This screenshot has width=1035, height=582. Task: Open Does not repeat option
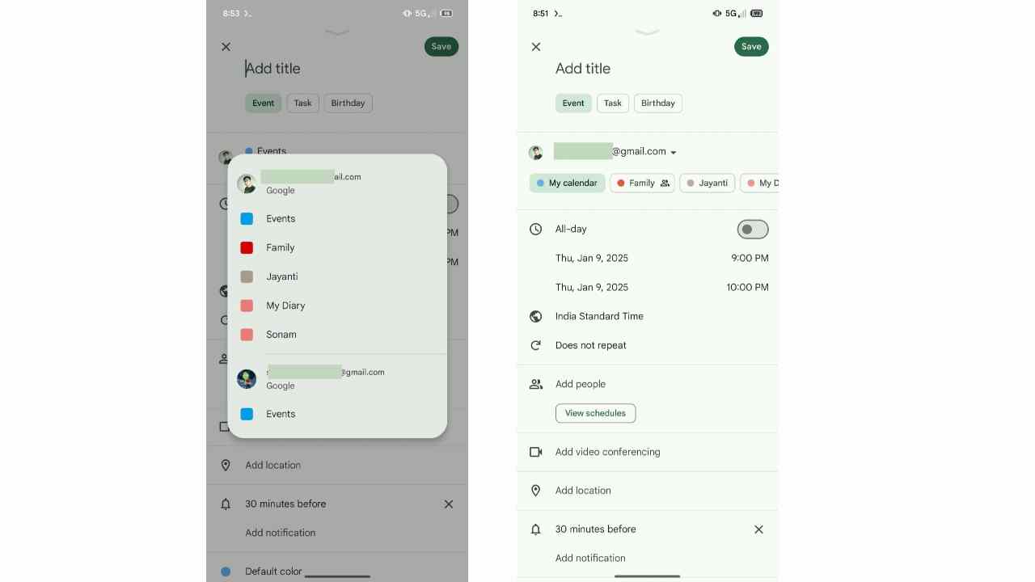(591, 345)
